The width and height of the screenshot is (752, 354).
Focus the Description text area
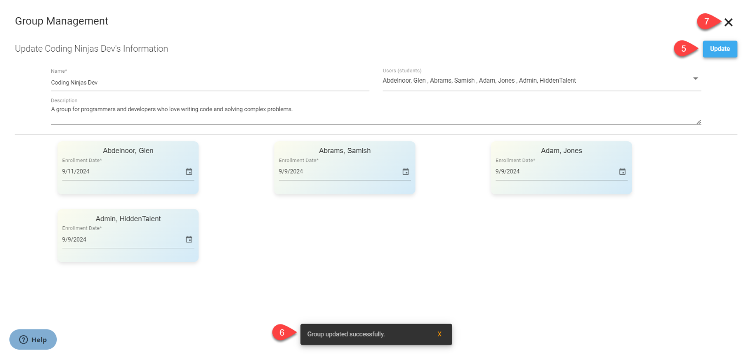371,113
